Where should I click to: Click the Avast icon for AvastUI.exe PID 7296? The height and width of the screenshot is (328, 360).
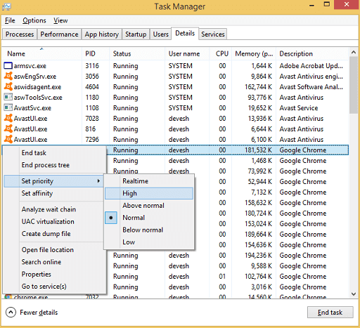[x=8, y=139]
